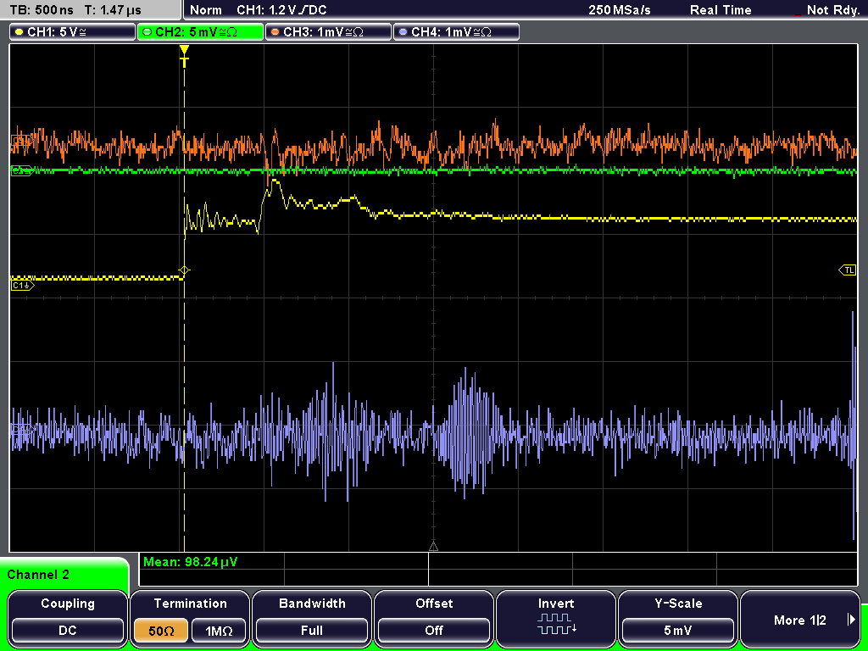
Task: Click the Real Time acquisition mode label
Action: pos(721,10)
